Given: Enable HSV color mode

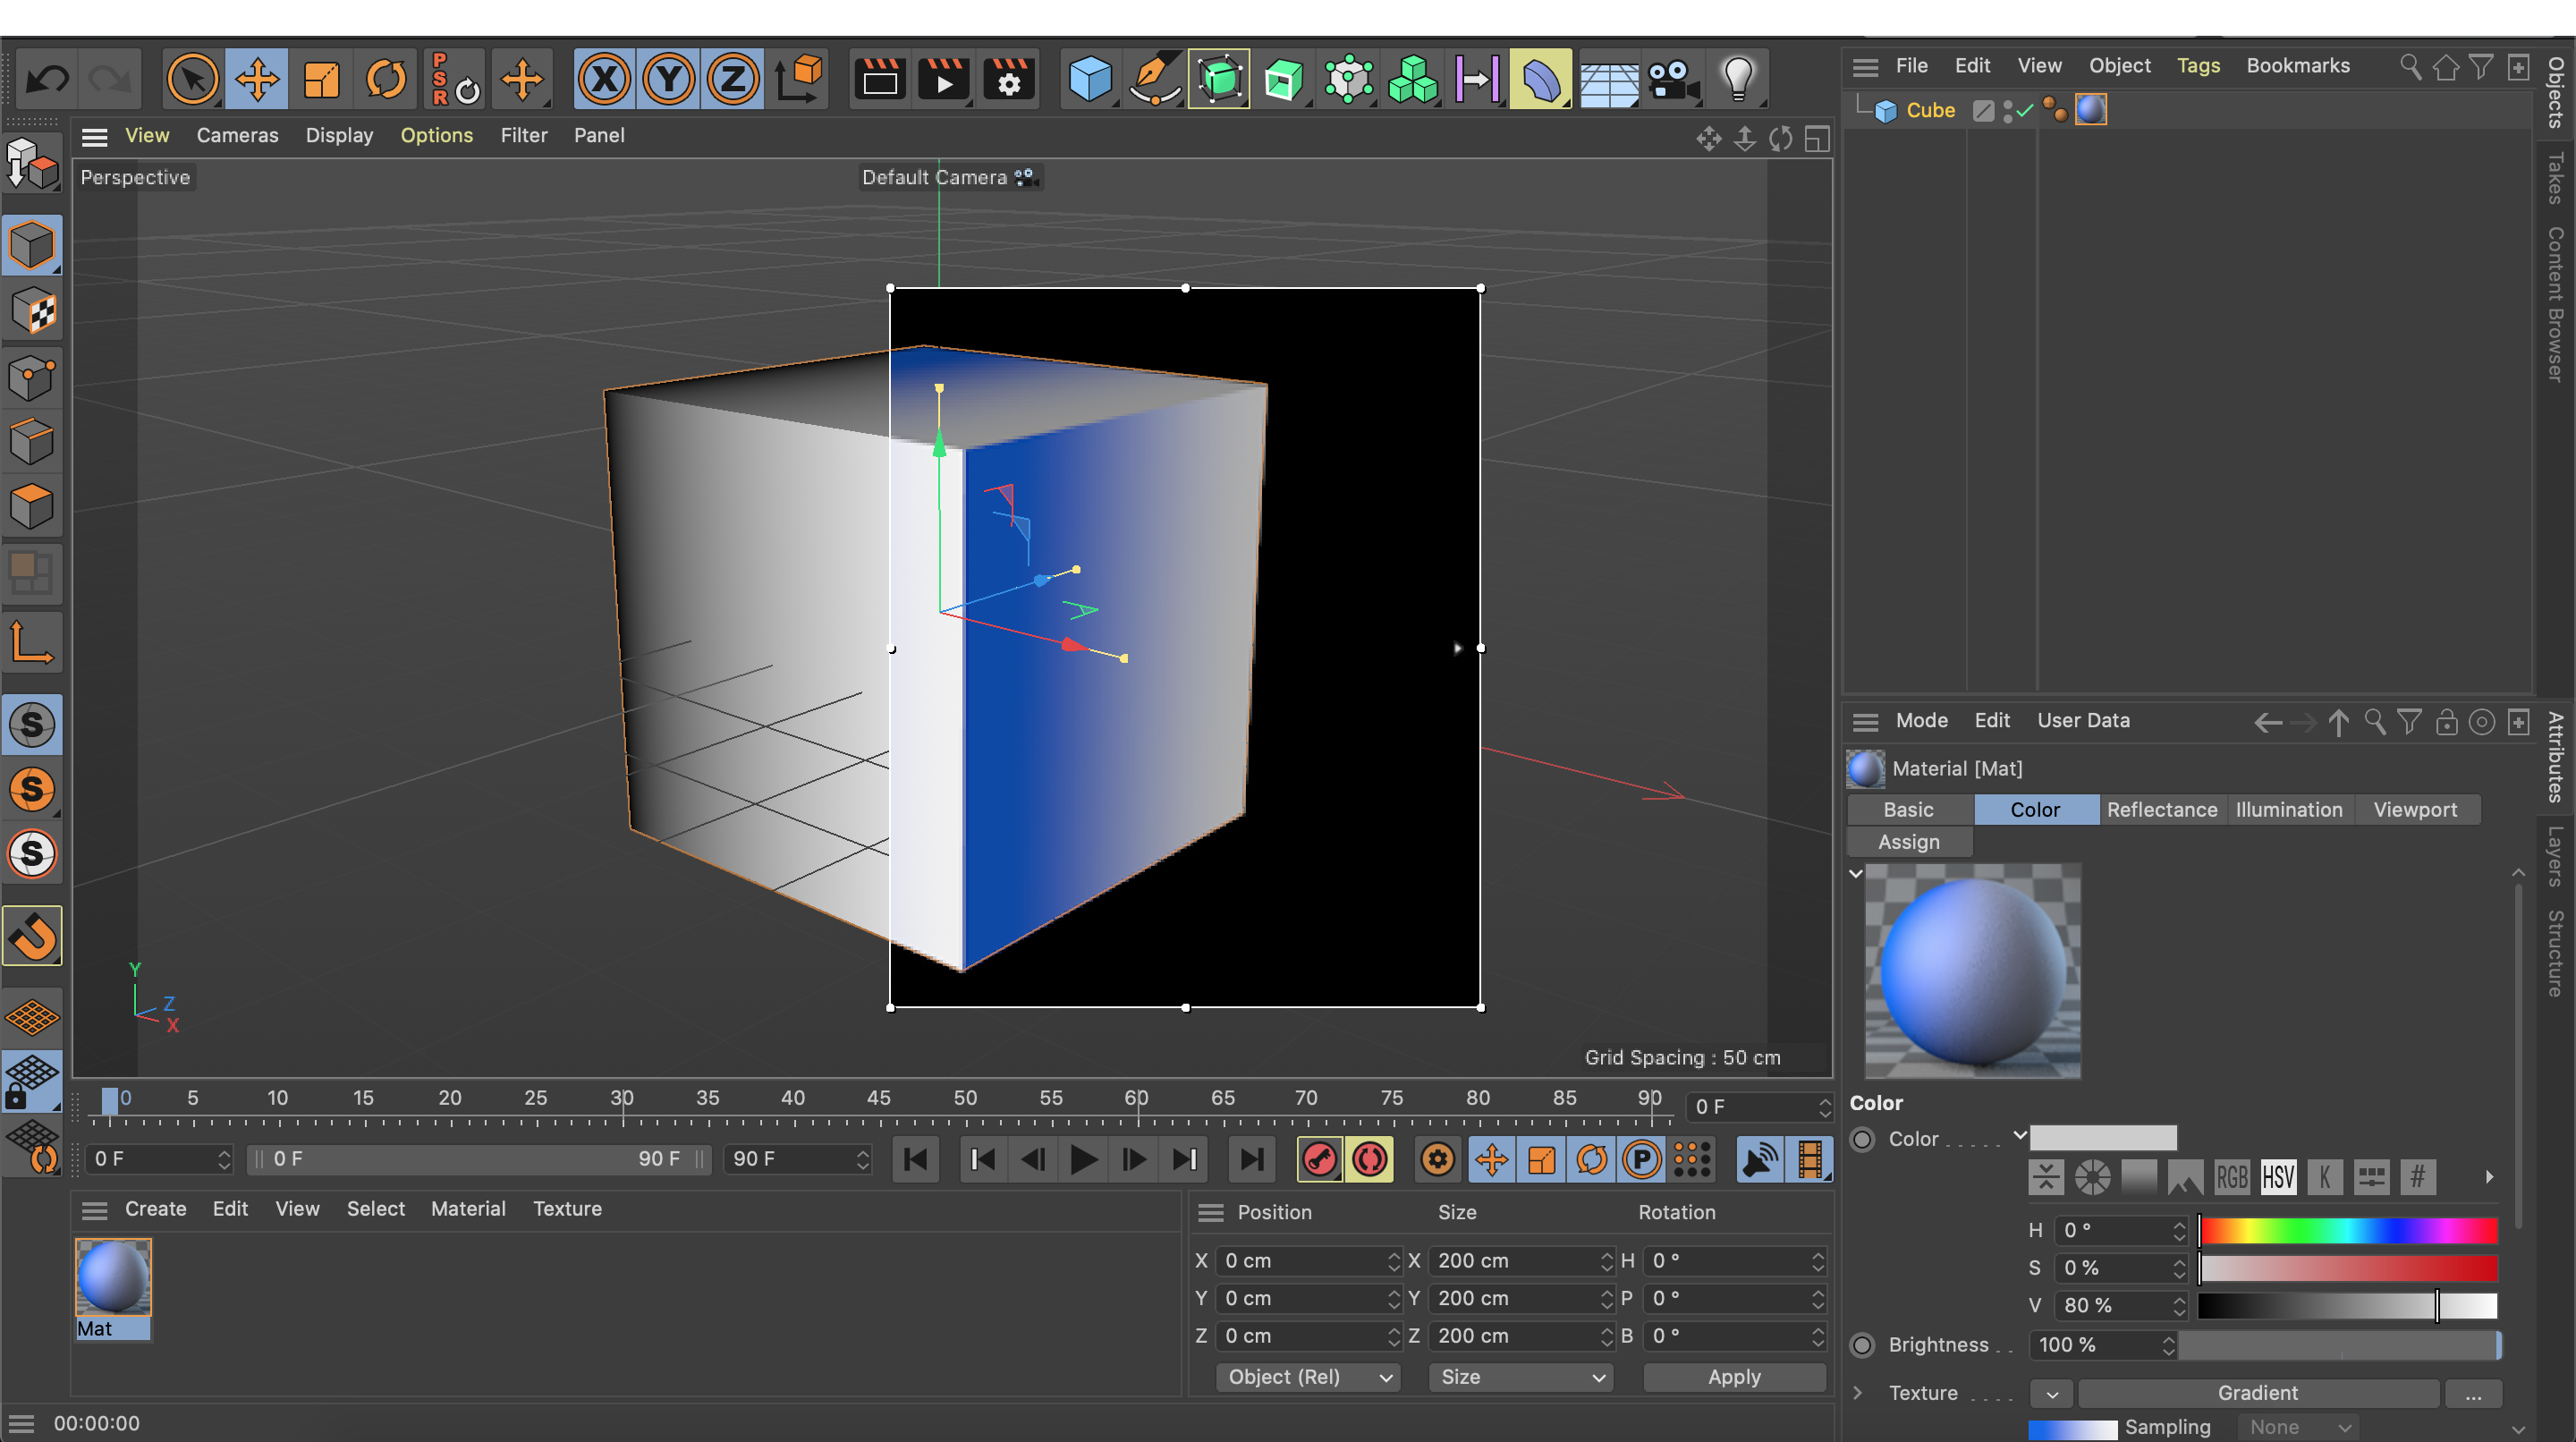Looking at the screenshot, I should [x=2277, y=1177].
